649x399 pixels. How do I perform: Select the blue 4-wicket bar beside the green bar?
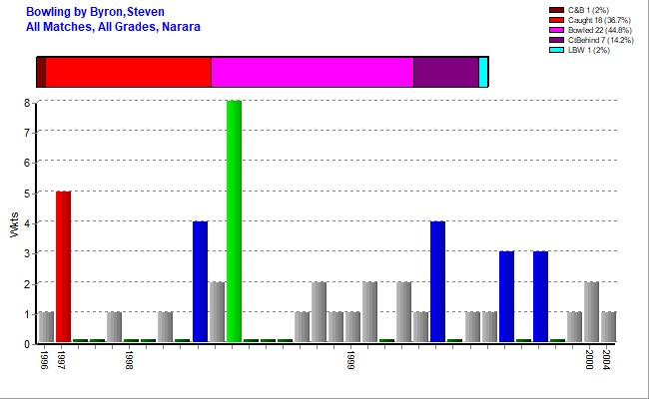point(201,281)
